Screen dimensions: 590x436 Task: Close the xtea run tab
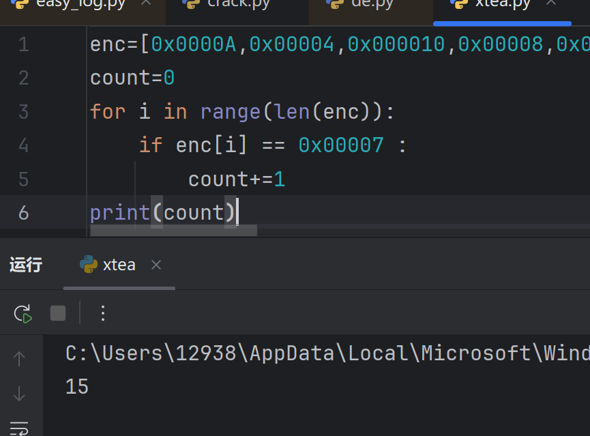(156, 265)
